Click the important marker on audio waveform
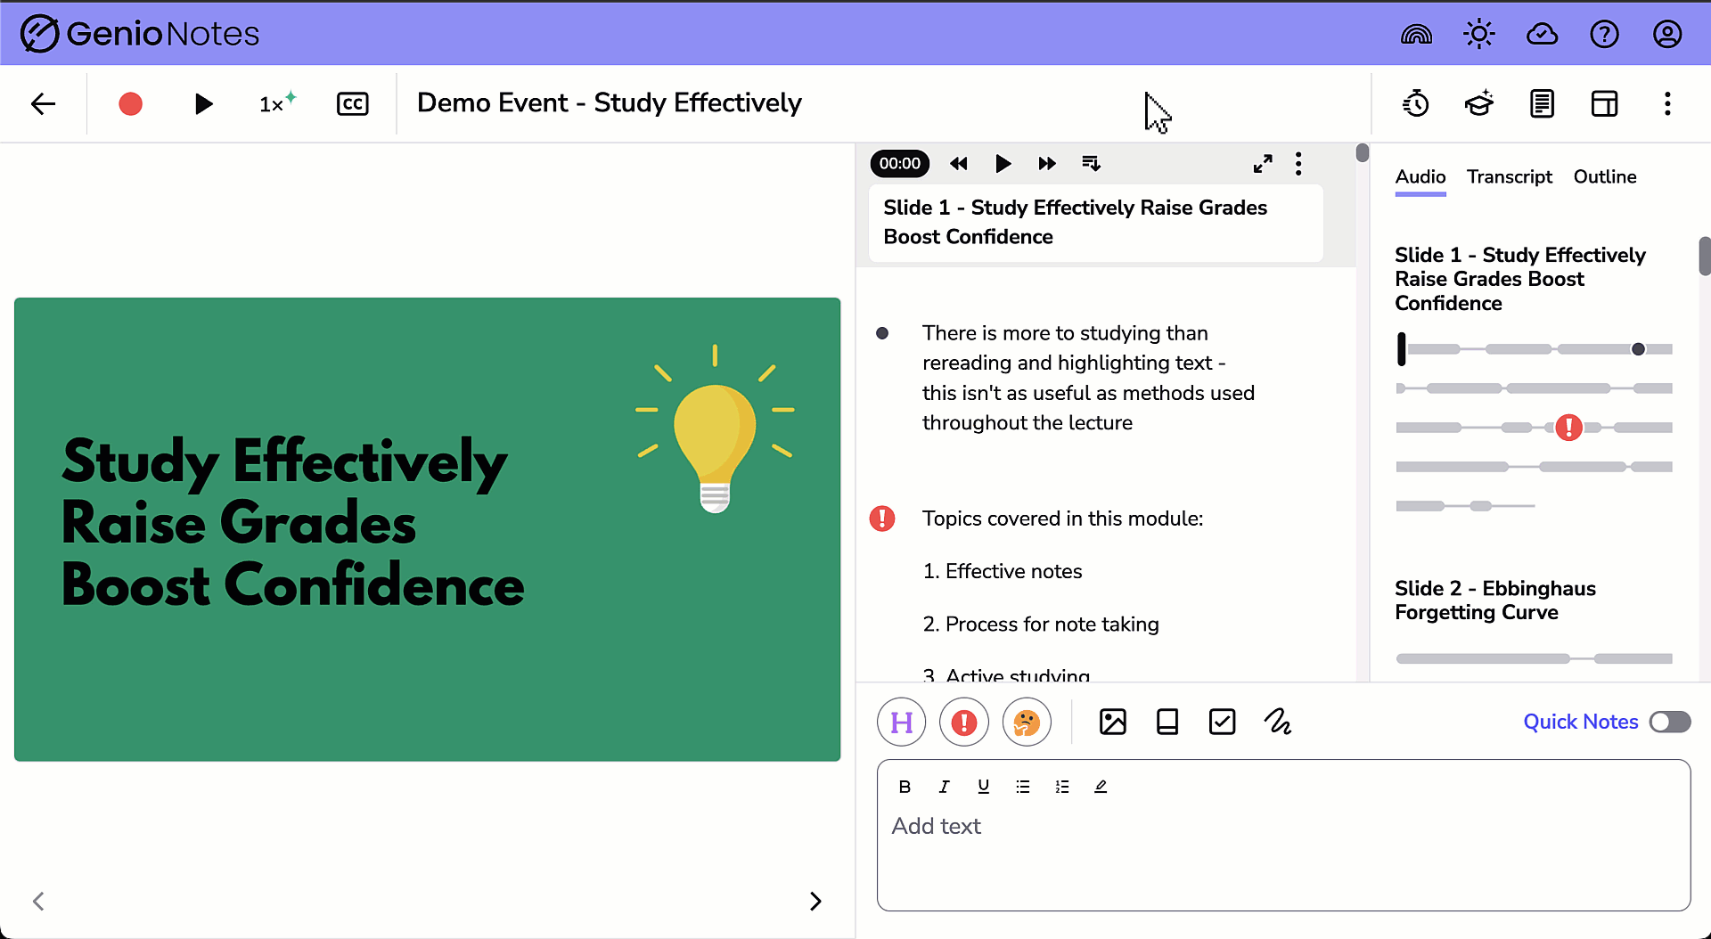The width and height of the screenshot is (1711, 939). pyautogui.click(x=1569, y=428)
